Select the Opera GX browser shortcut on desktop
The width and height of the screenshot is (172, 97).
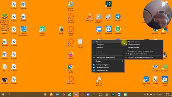coord(71,19)
